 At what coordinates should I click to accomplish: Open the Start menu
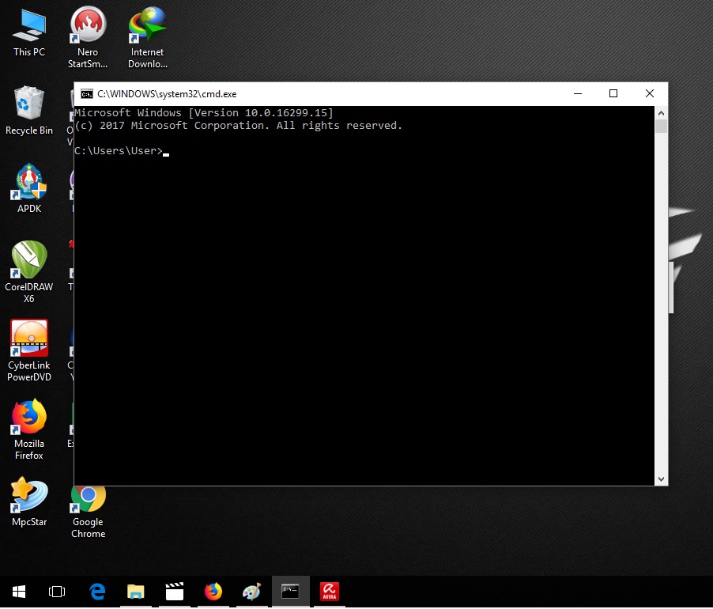[19, 591]
